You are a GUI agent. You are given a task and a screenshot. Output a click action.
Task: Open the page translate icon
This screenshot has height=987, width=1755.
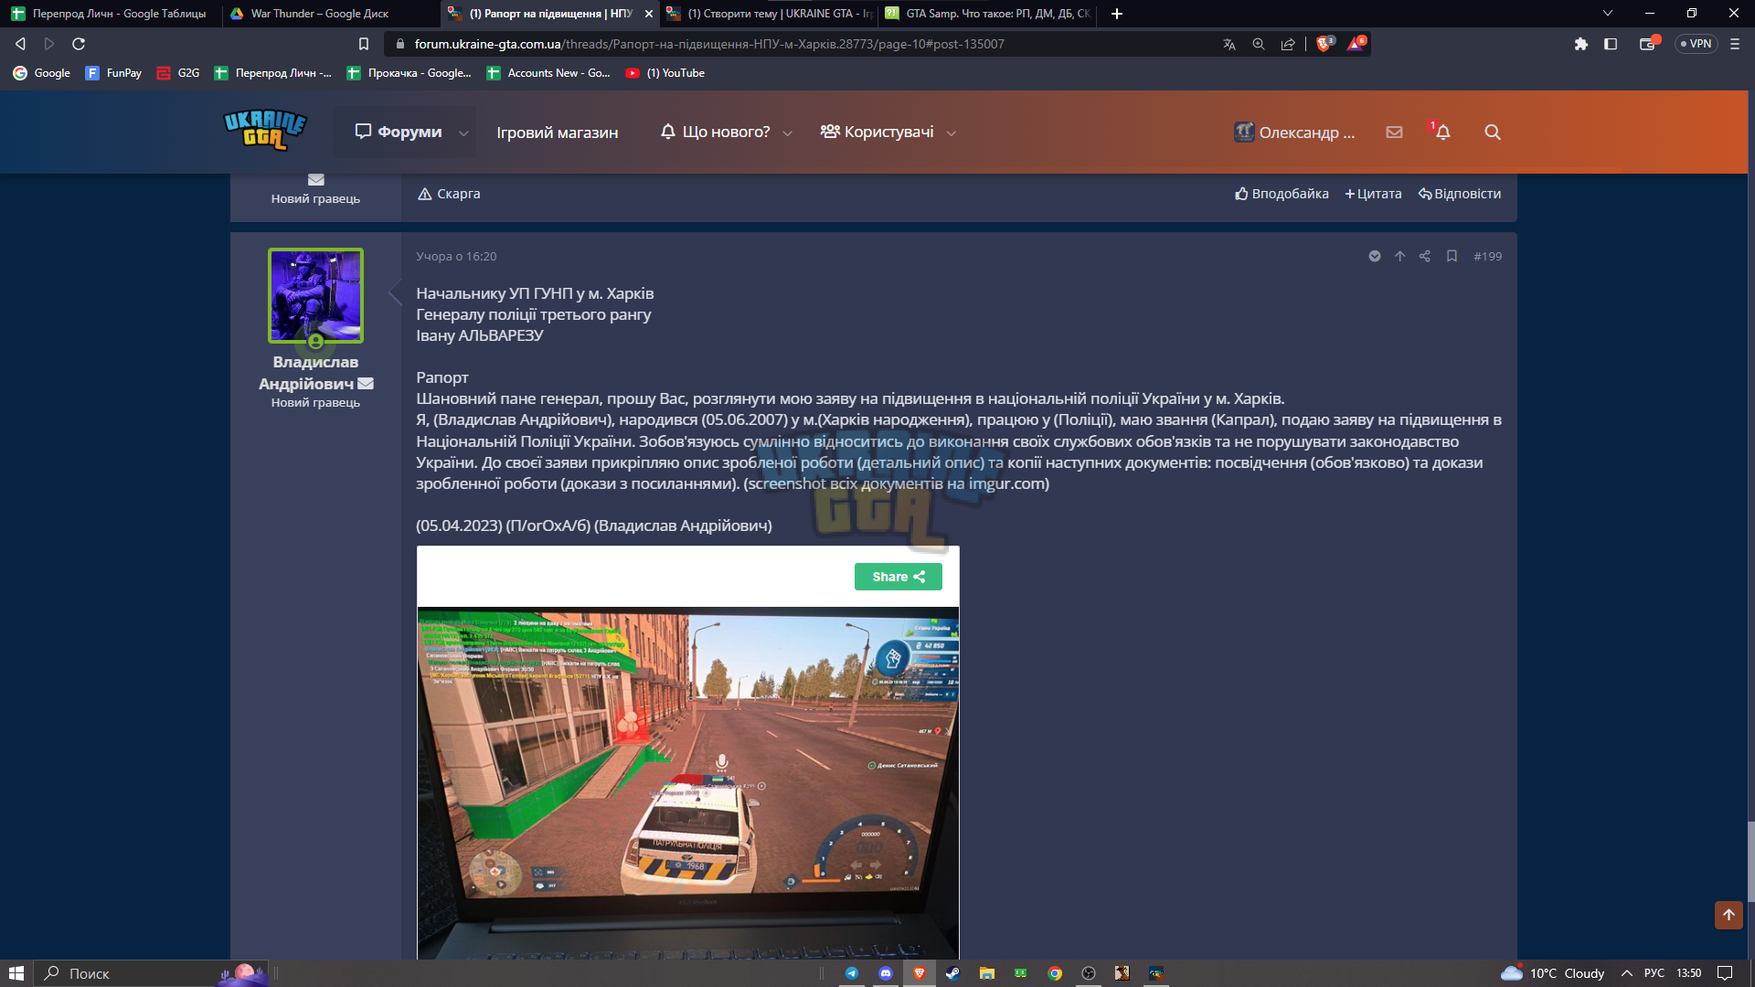[x=1229, y=44]
